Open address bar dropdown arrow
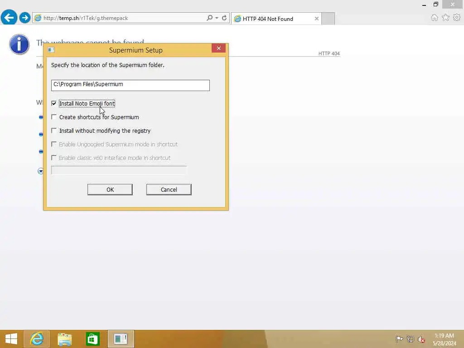Viewport: 464px width, 348px height. [x=217, y=18]
